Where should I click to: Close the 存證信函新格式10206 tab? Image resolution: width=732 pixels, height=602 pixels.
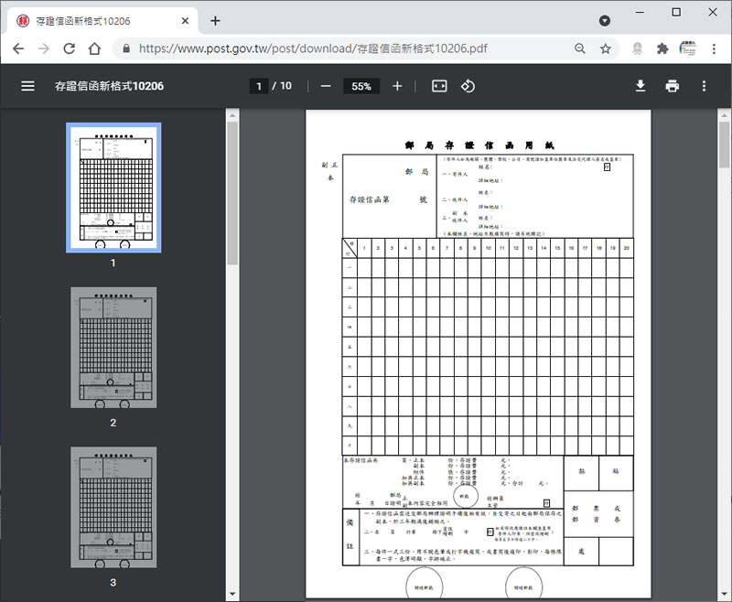186,20
